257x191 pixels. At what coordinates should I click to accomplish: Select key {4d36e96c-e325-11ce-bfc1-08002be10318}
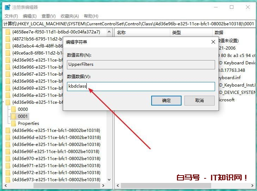56,130
